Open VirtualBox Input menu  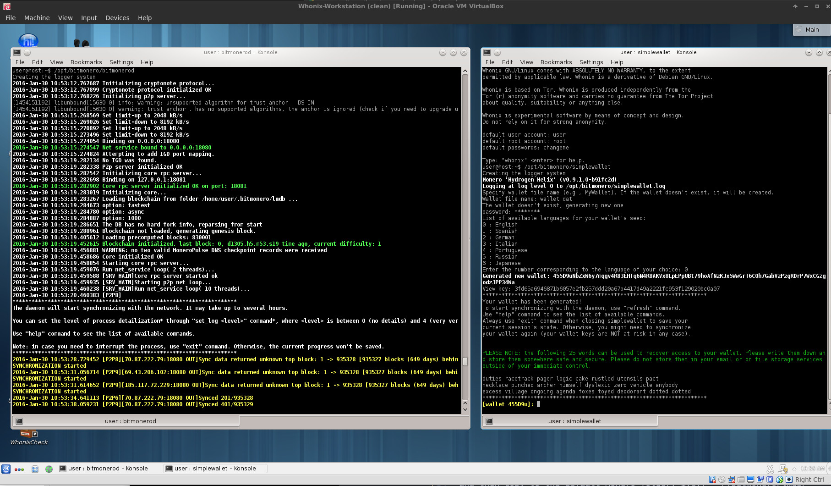[89, 18]
